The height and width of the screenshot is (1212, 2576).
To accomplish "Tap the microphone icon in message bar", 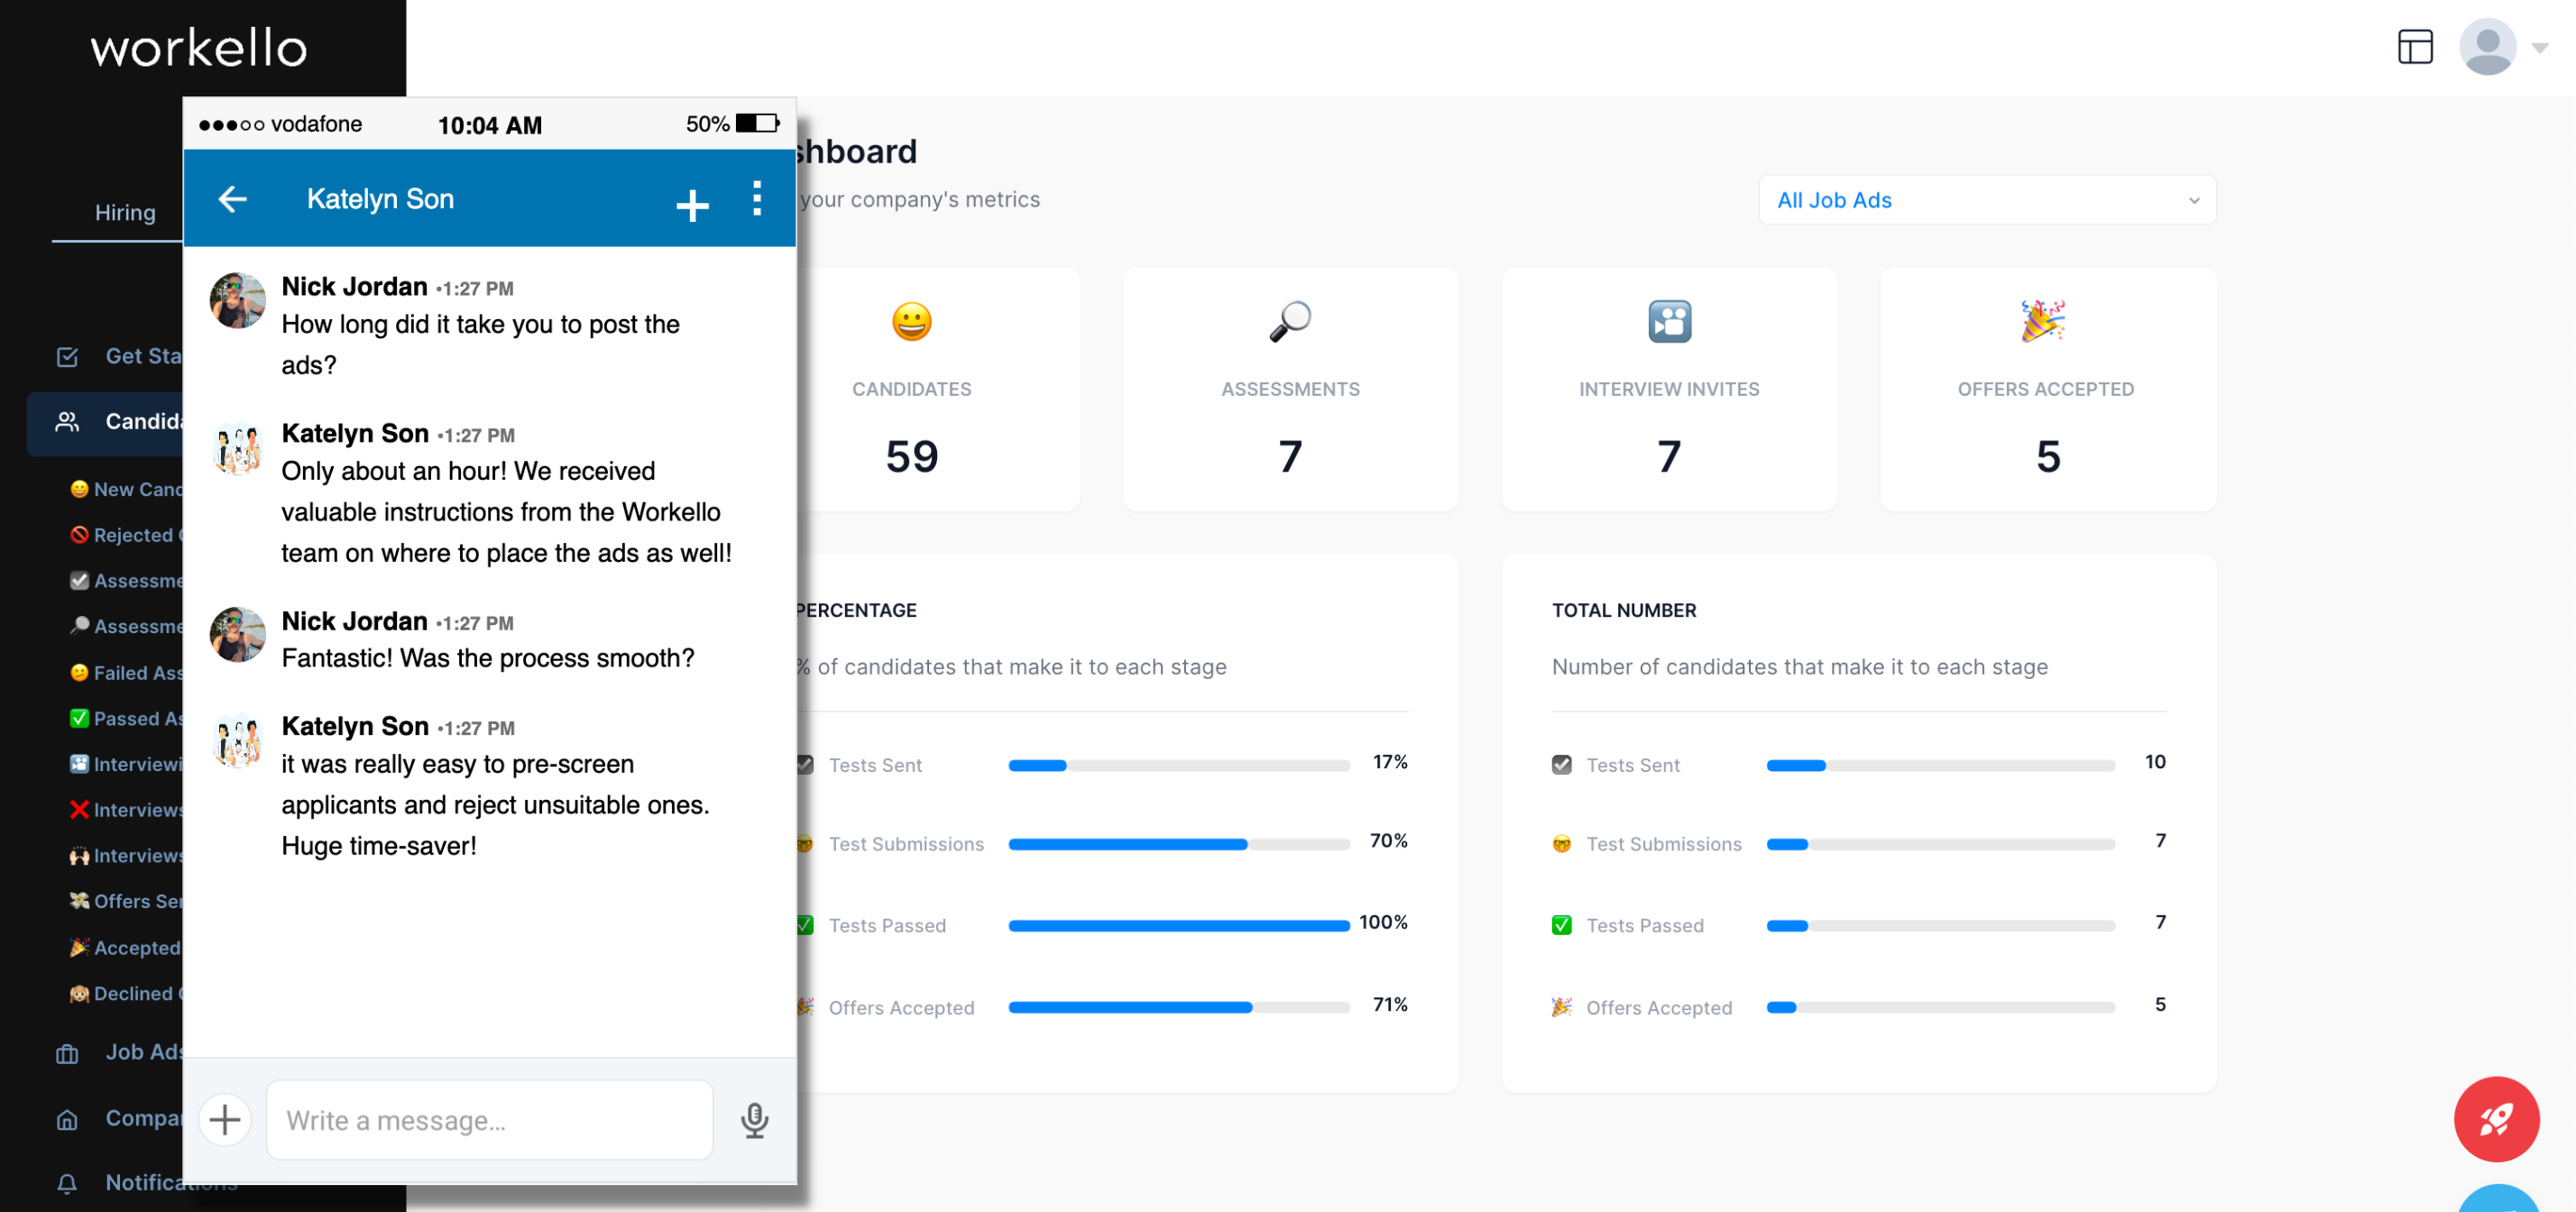I will pyautogui.click(x=754, y=1120).
